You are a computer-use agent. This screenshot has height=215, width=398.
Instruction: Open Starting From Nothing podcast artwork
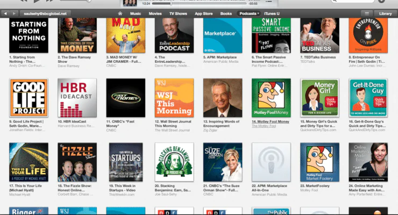coord(29,35)
